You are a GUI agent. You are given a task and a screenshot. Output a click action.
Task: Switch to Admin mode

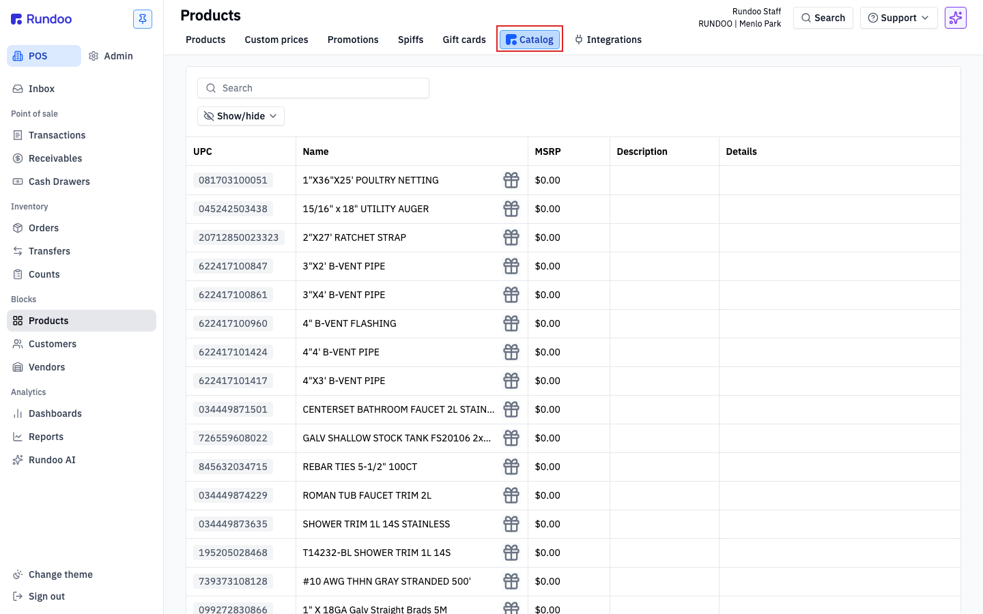point(111,56)
